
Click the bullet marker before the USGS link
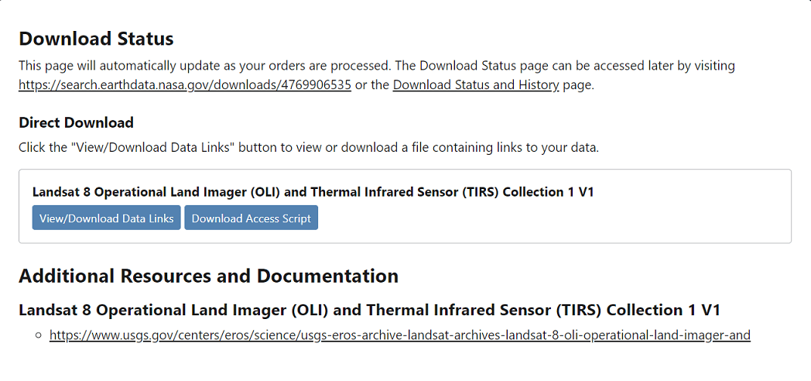pos(38,335)
